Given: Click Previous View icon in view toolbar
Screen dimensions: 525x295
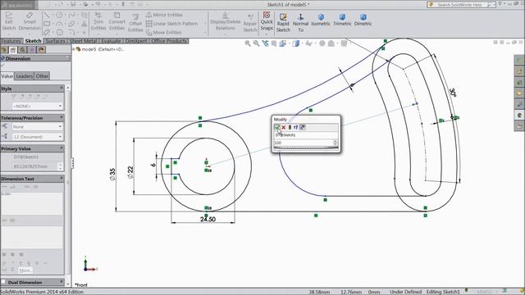Looking at the screenshot, I should [x=265, y=43].
